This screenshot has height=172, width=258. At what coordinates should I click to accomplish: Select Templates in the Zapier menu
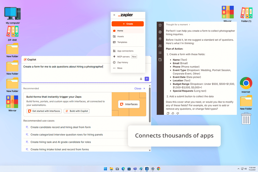[x=128, y=42]
